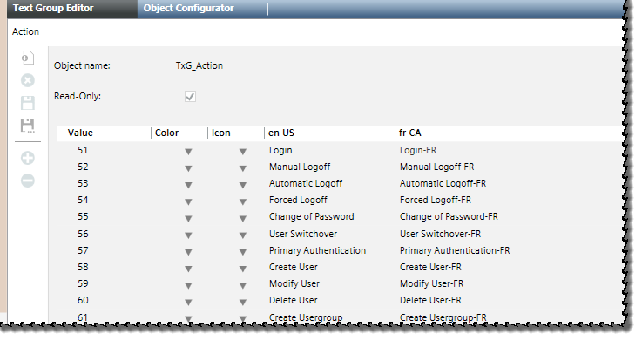
Task: Click the Save As disk icon
Action: point(27,126)
